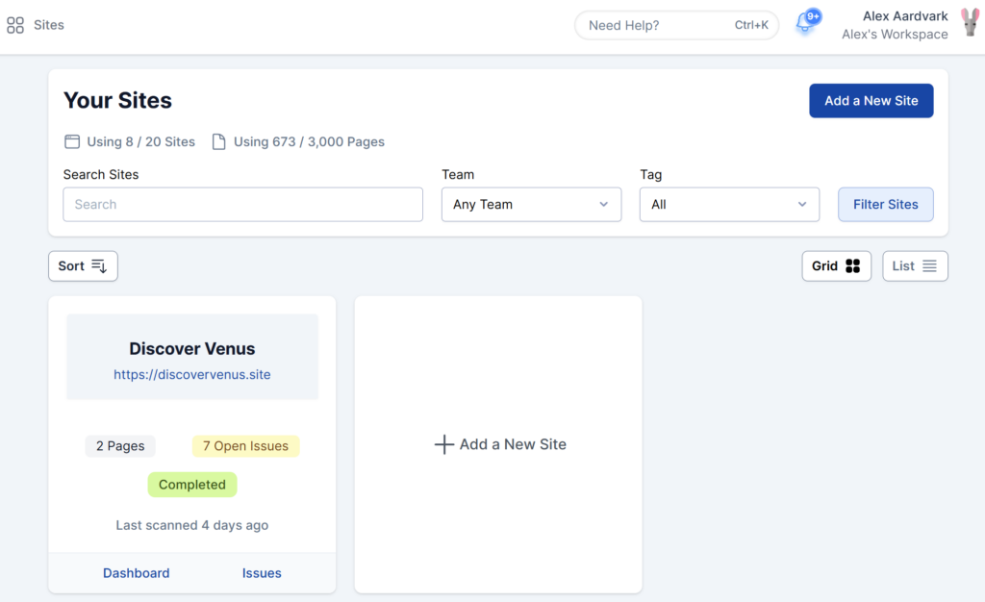
Task: Open the Tag dropdown showing All
Action: coord(729,204)
